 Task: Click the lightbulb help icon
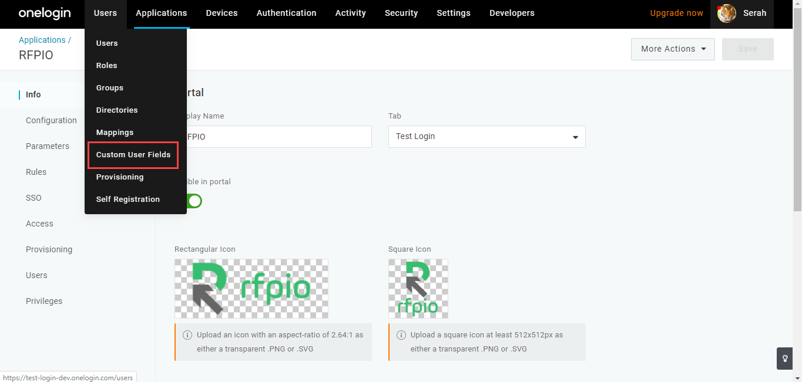click(785, 359)
